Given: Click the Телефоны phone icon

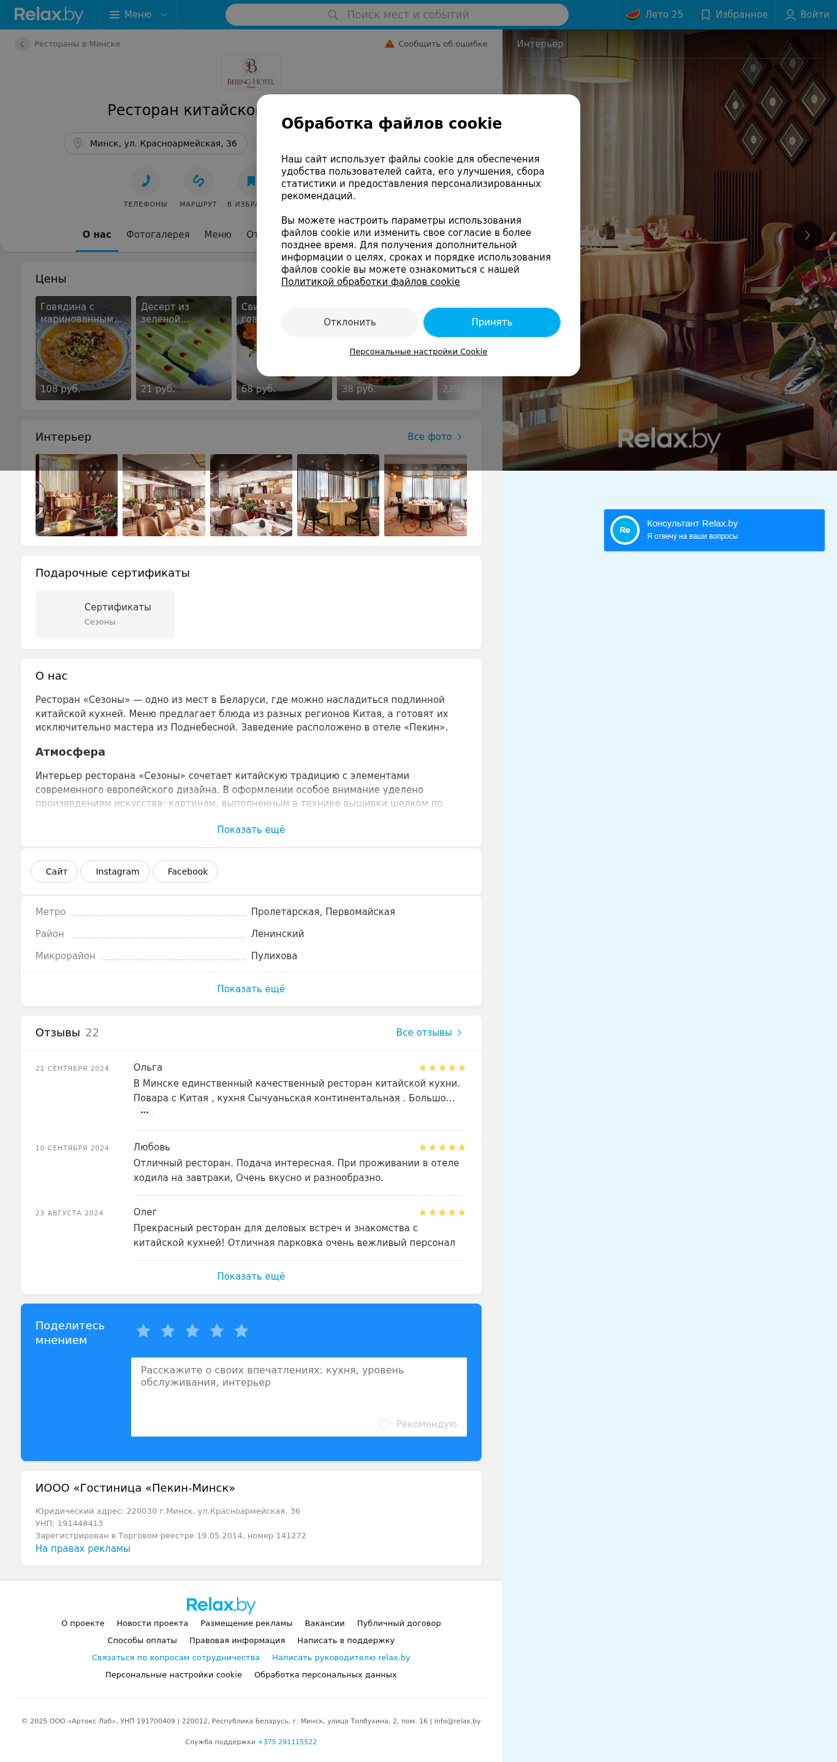Looking at the screenshot, I should (x=146, y=181).
